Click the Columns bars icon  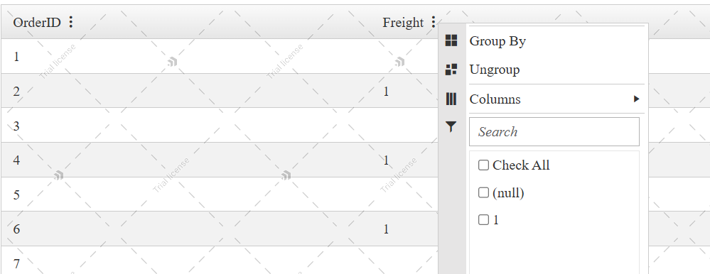pos(451,99)
